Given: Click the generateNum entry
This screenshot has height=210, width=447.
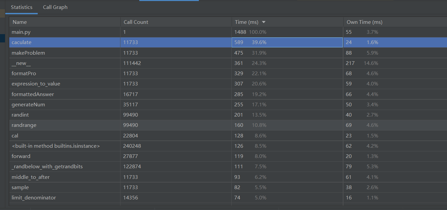Looking at the screenshot, I should point(28,105).
